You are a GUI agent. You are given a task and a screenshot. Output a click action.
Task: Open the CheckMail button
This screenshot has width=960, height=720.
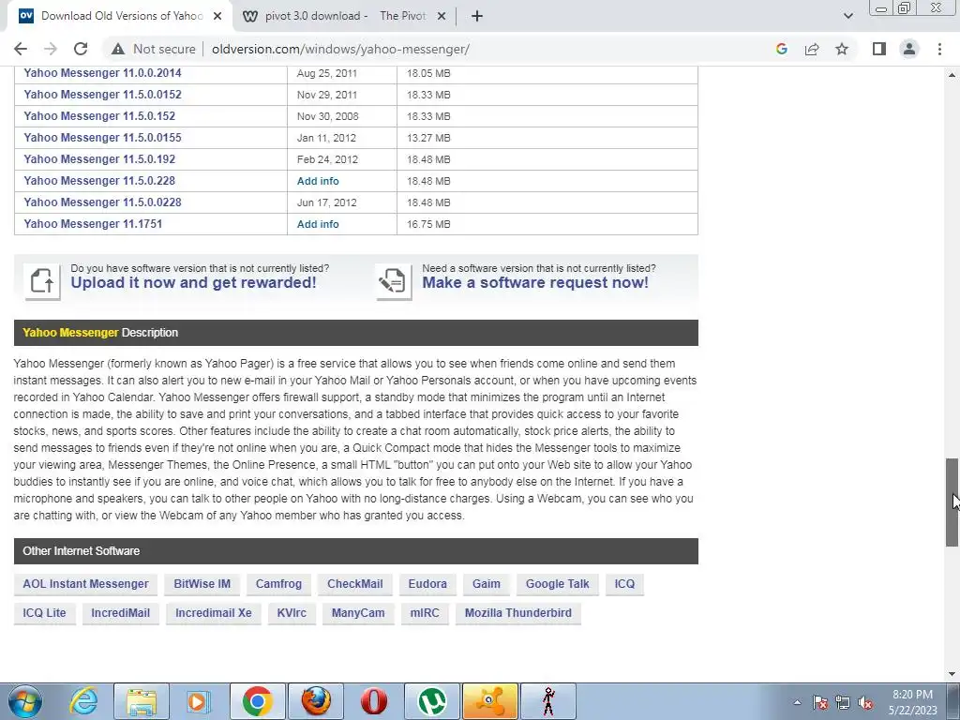(x=355, y=584)
